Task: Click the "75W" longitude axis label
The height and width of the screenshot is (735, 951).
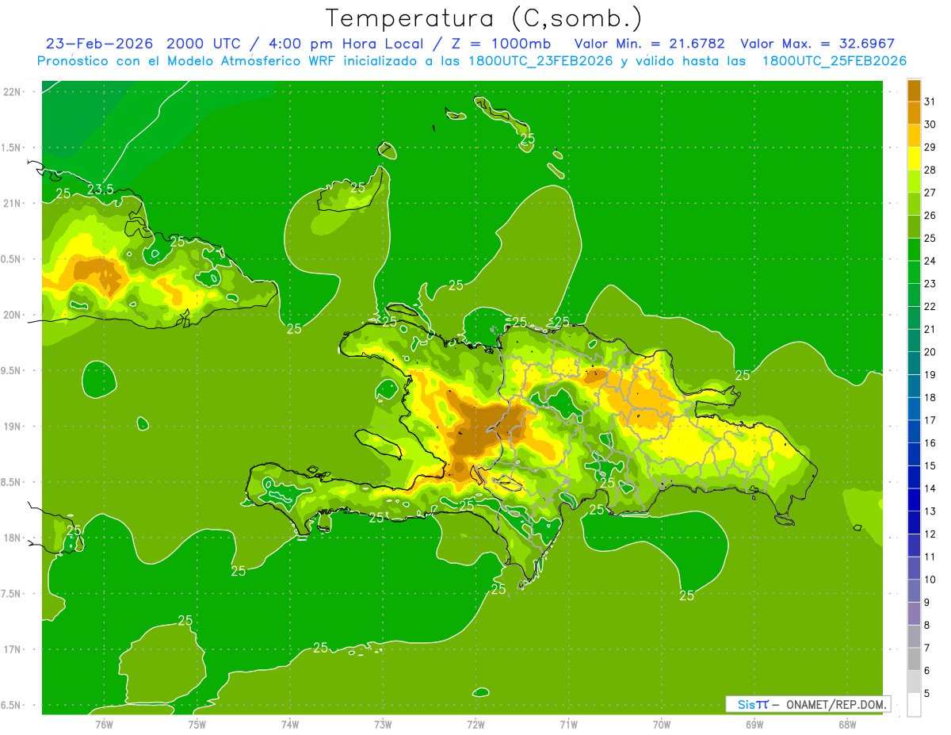Action: 197,724
